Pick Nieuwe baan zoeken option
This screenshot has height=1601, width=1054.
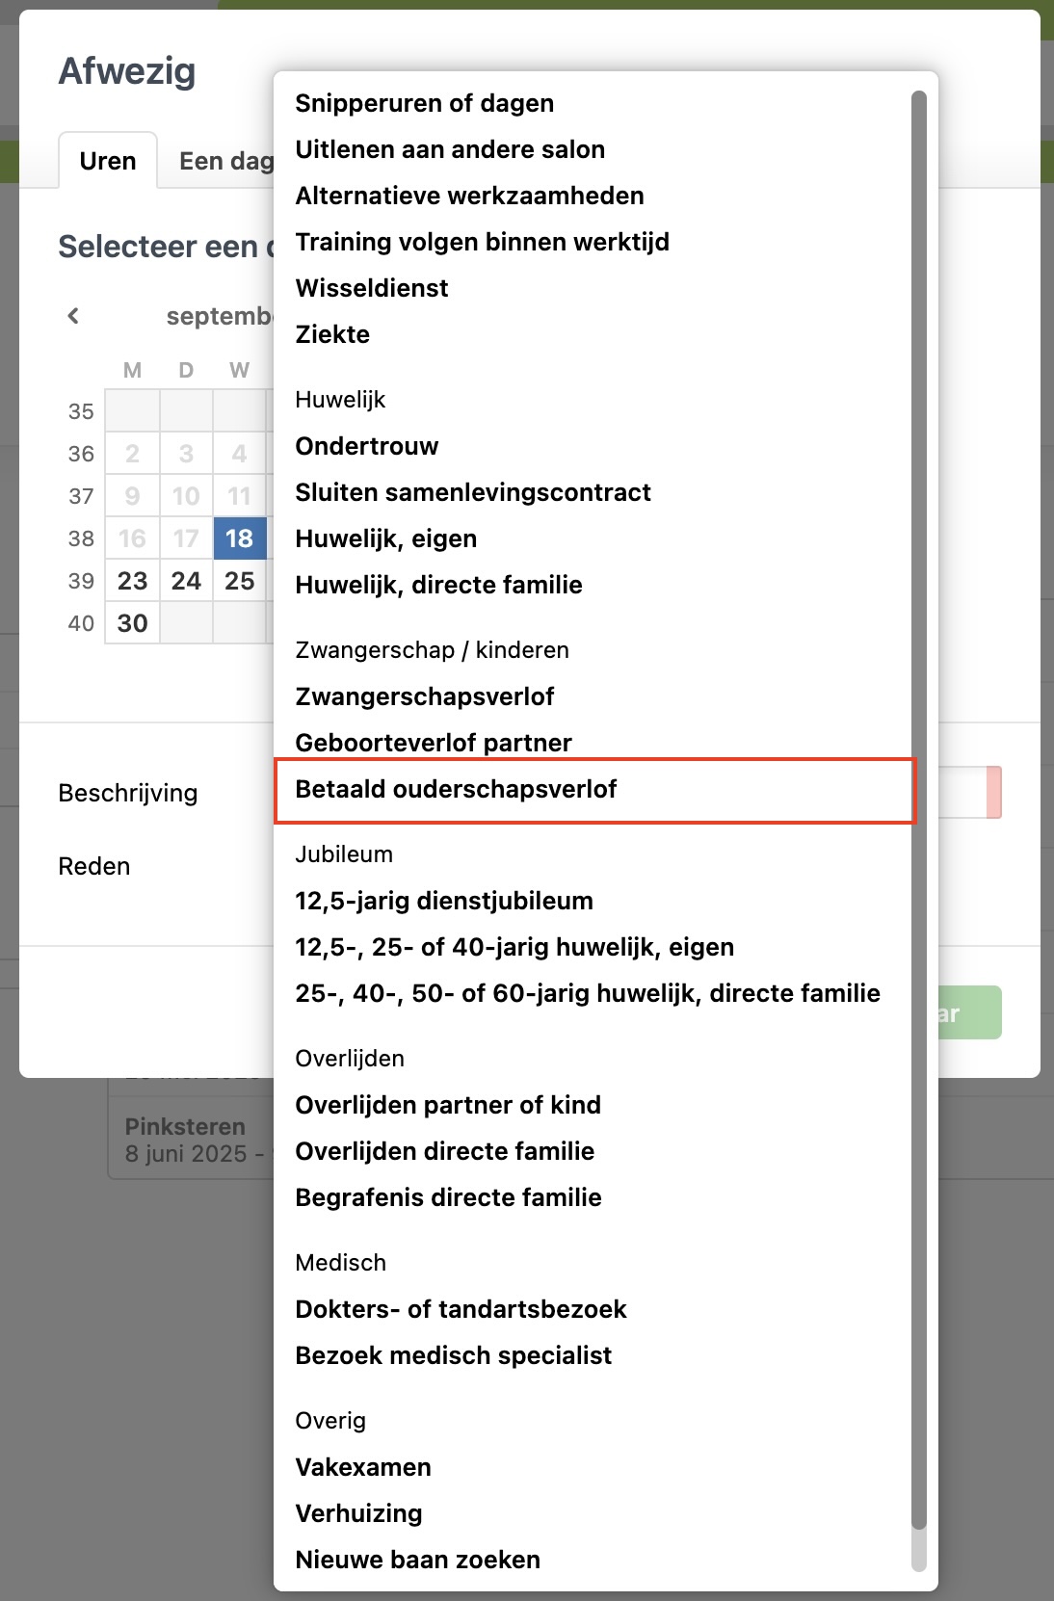[x=417, y=1561]
